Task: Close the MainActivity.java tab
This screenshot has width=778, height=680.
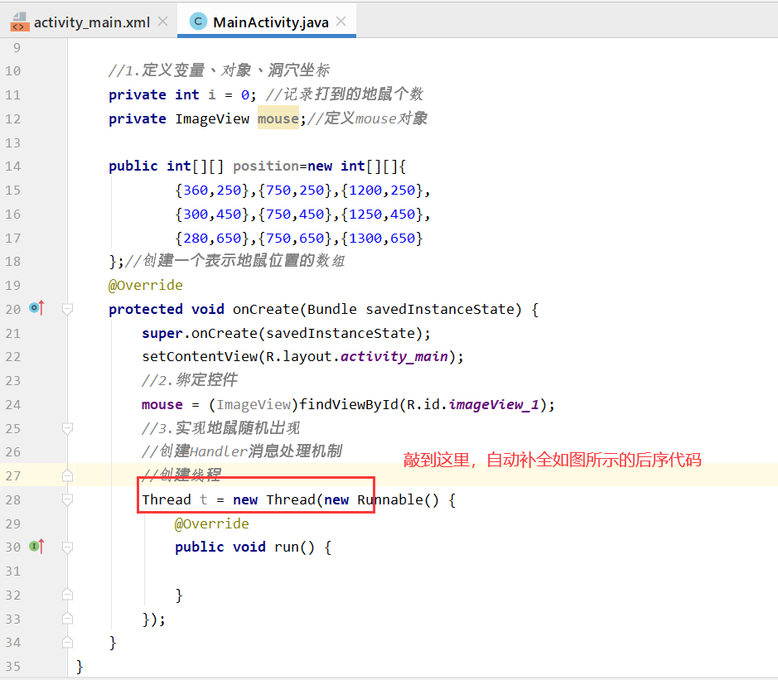Action: [341, 22]
